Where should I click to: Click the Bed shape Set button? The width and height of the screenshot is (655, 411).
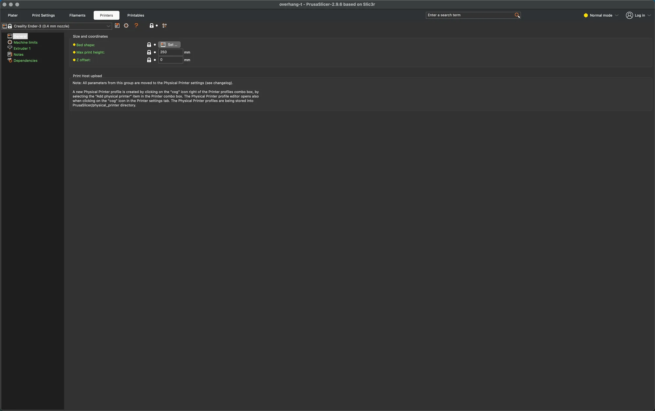click(169, 45)
